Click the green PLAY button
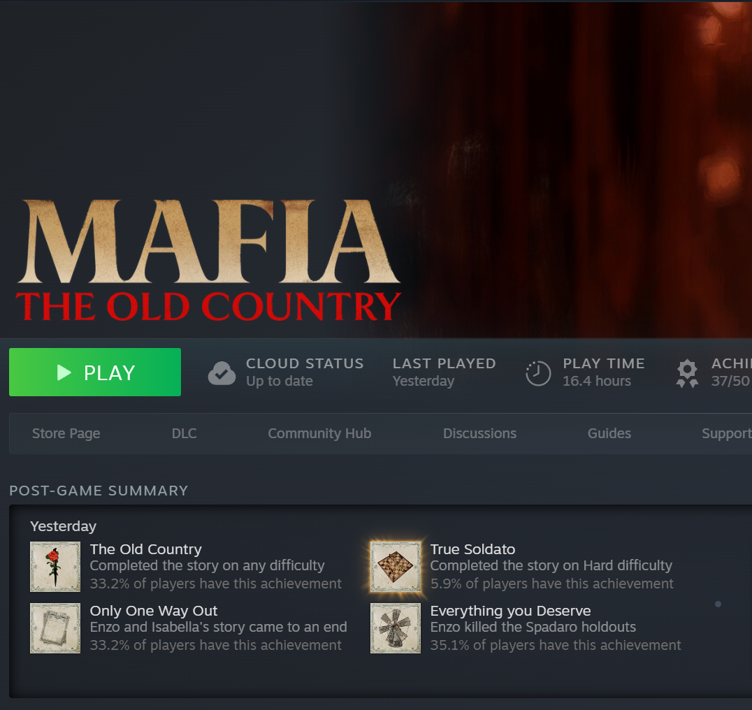Image resolution: width=752 pixels, height=710 pixels. pyautogui.click(x=95, y=372)
